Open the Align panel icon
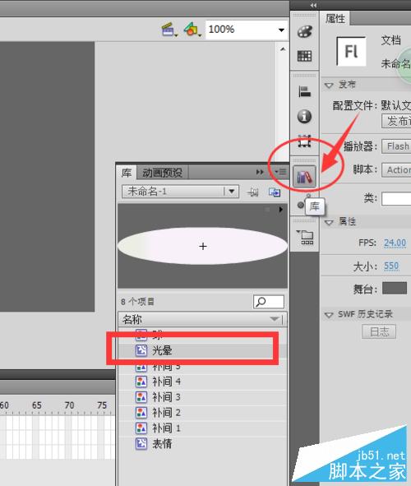Screen dimensions: 411x486 pos(304,92)
